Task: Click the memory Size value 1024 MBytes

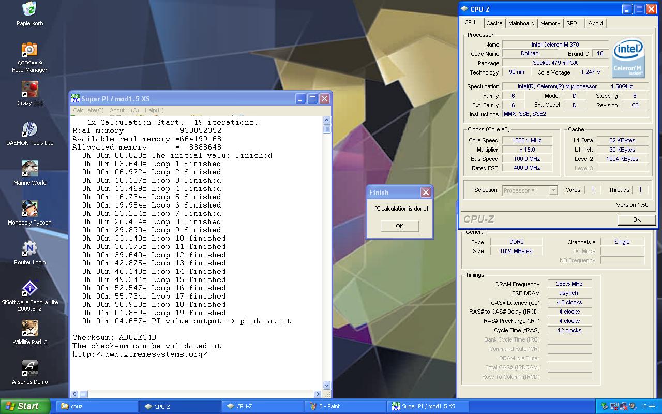Action: [x=516, y=251]
